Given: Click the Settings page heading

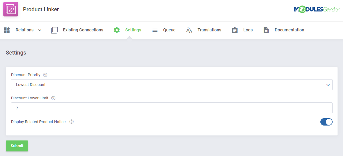Looking at the screenshot, I should click(x=16, y=53).
